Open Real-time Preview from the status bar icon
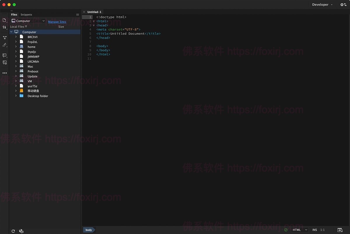Image resolution: width=350 pixels, height=234 pixels. point(339,230)
